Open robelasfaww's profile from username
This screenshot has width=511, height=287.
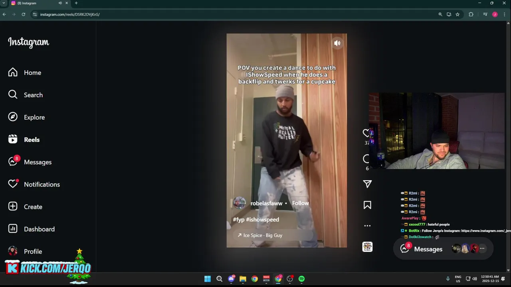(x=266, y=203)
